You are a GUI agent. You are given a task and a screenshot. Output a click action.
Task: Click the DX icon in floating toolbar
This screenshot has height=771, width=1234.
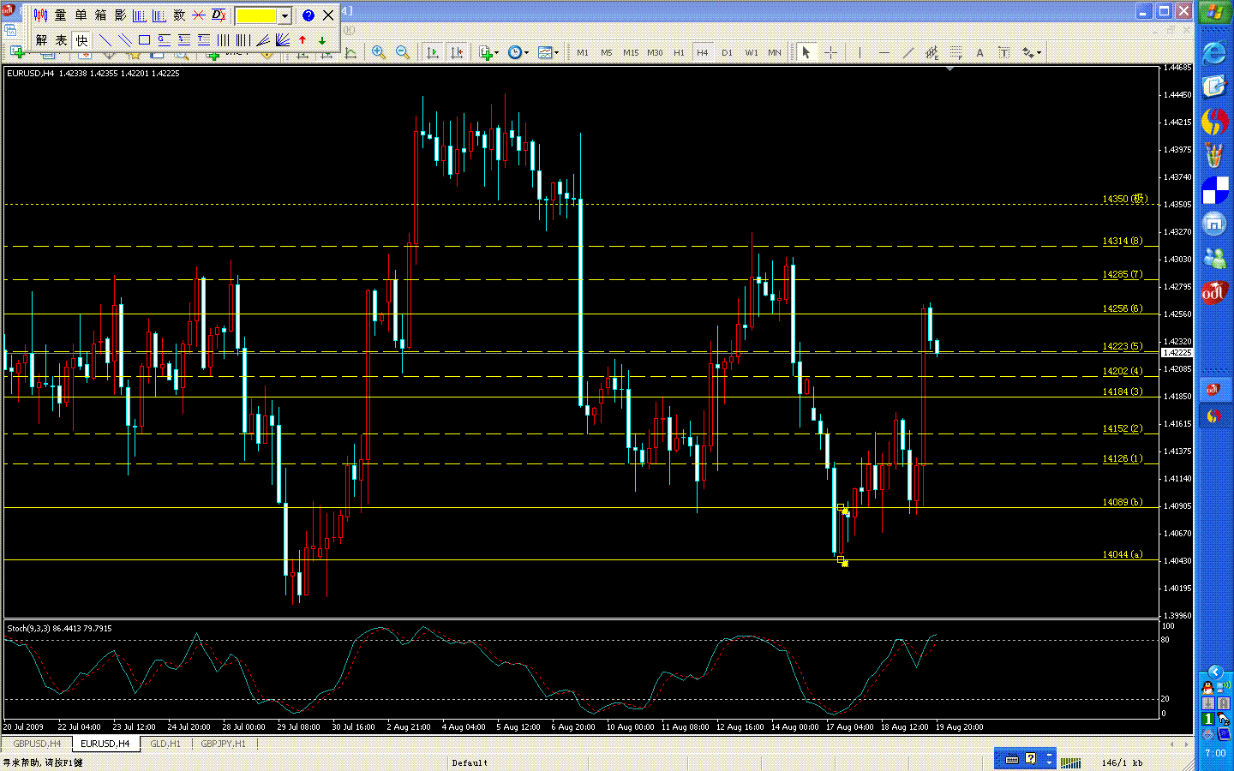click(x=219, y=15)
